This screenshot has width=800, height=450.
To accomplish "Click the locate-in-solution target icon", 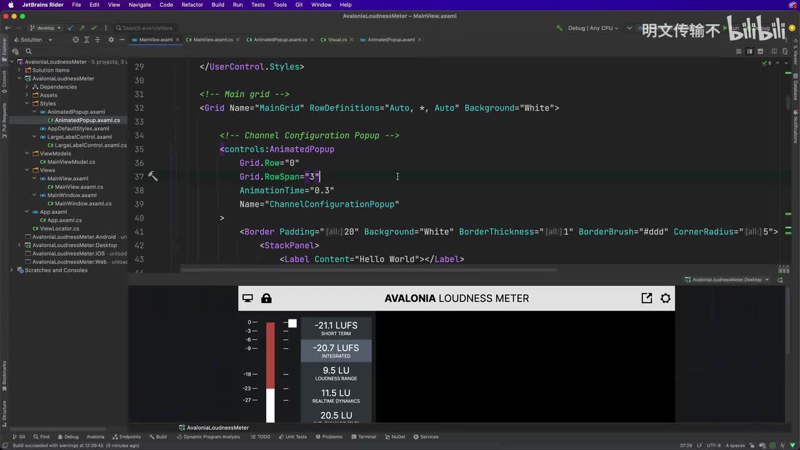I will 76,39.
